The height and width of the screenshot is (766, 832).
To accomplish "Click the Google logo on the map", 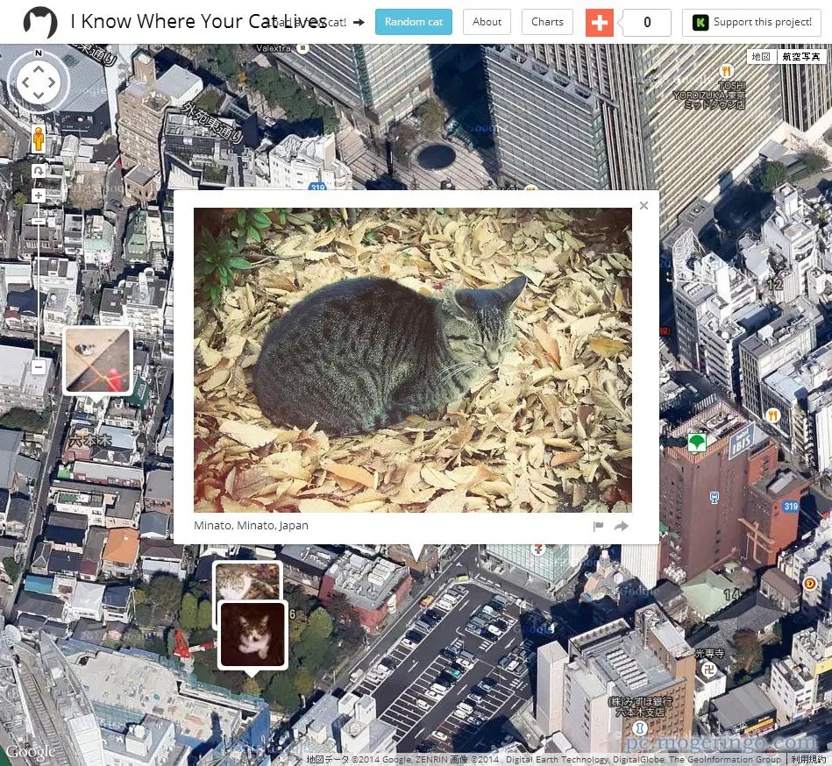I will click(x=31, y=751).
